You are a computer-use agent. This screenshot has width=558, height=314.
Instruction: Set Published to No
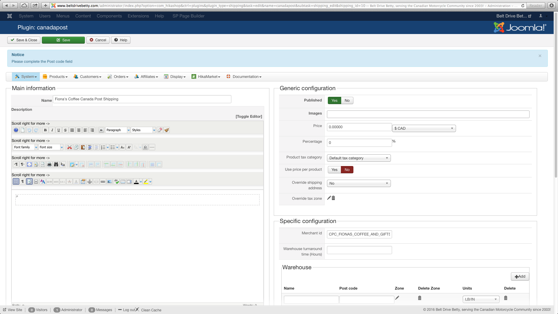point(347,100)
